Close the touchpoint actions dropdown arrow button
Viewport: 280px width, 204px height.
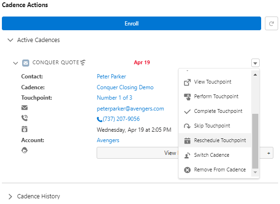click(x=255, y=63)
